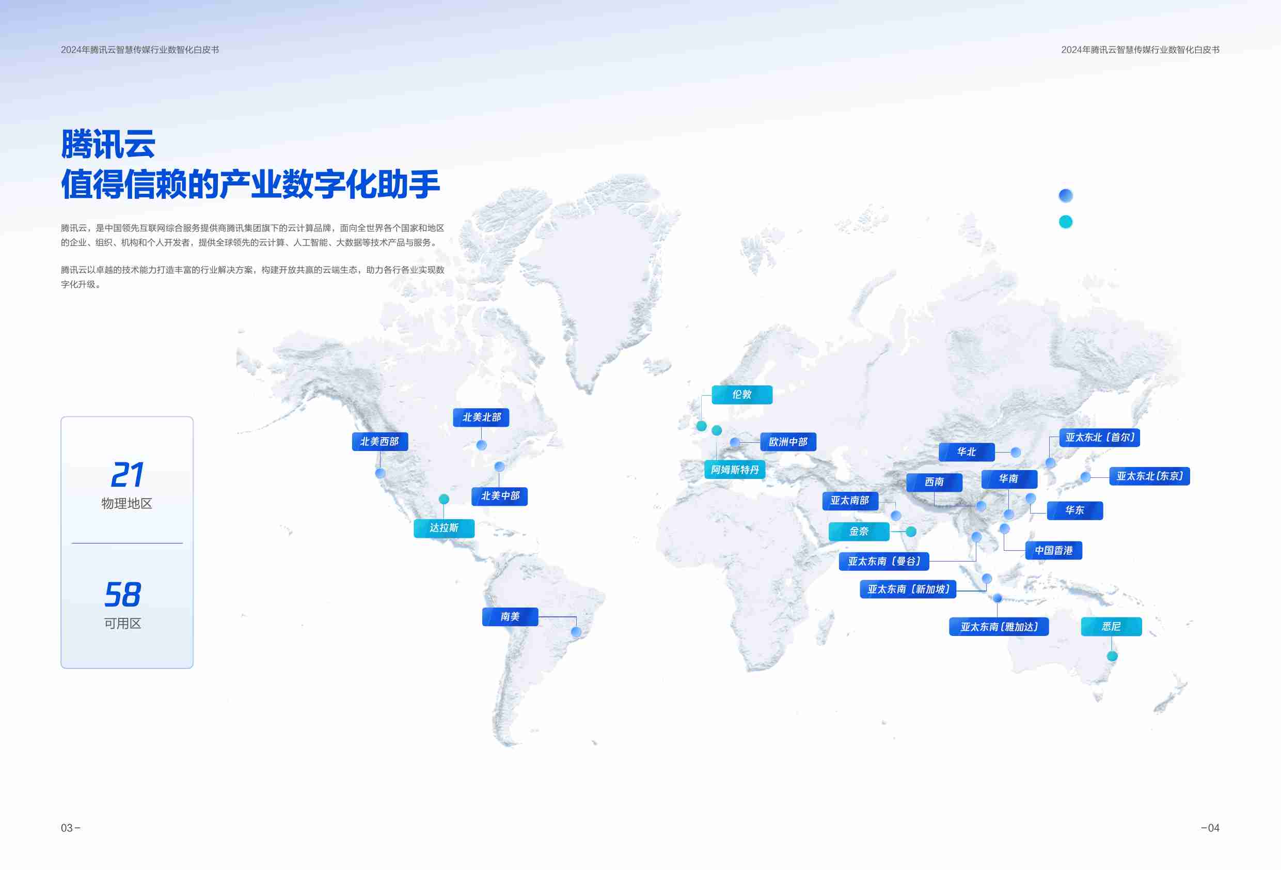Screen dimensions: 1281x870
Task: Click the 21 物理地区 statistic
Action: pos(127,485)
